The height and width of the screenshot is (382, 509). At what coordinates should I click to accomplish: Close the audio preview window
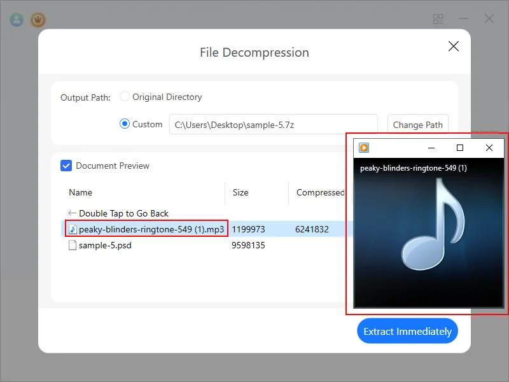[x=489, y=148]
